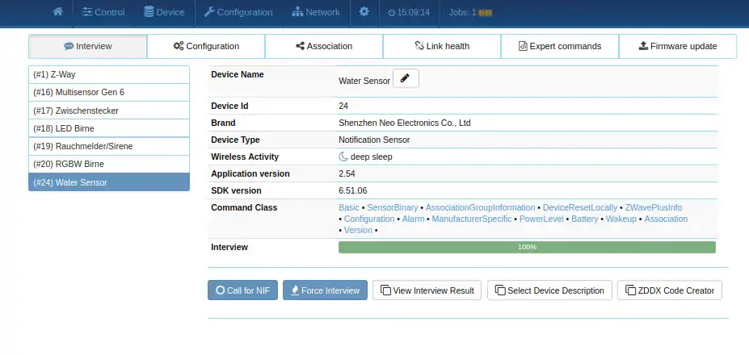Open the Alarm command class link
The image size is (749, 355).
tap(413, 219)
